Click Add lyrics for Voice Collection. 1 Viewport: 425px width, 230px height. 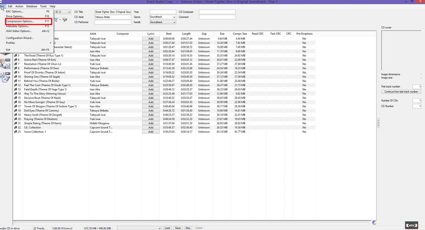click(151, 132)
